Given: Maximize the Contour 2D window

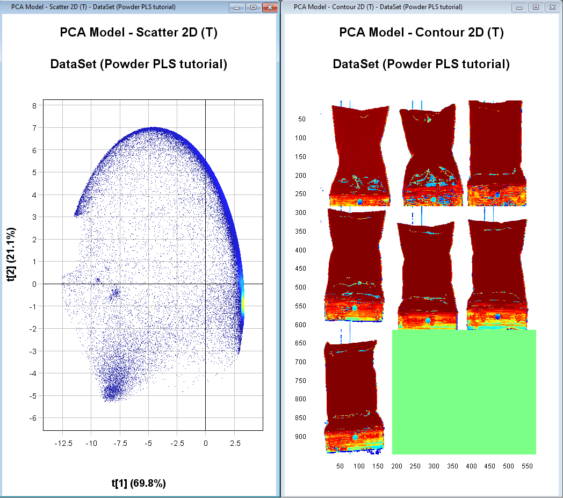Looking at the screenshot, I should click(535, 8).
